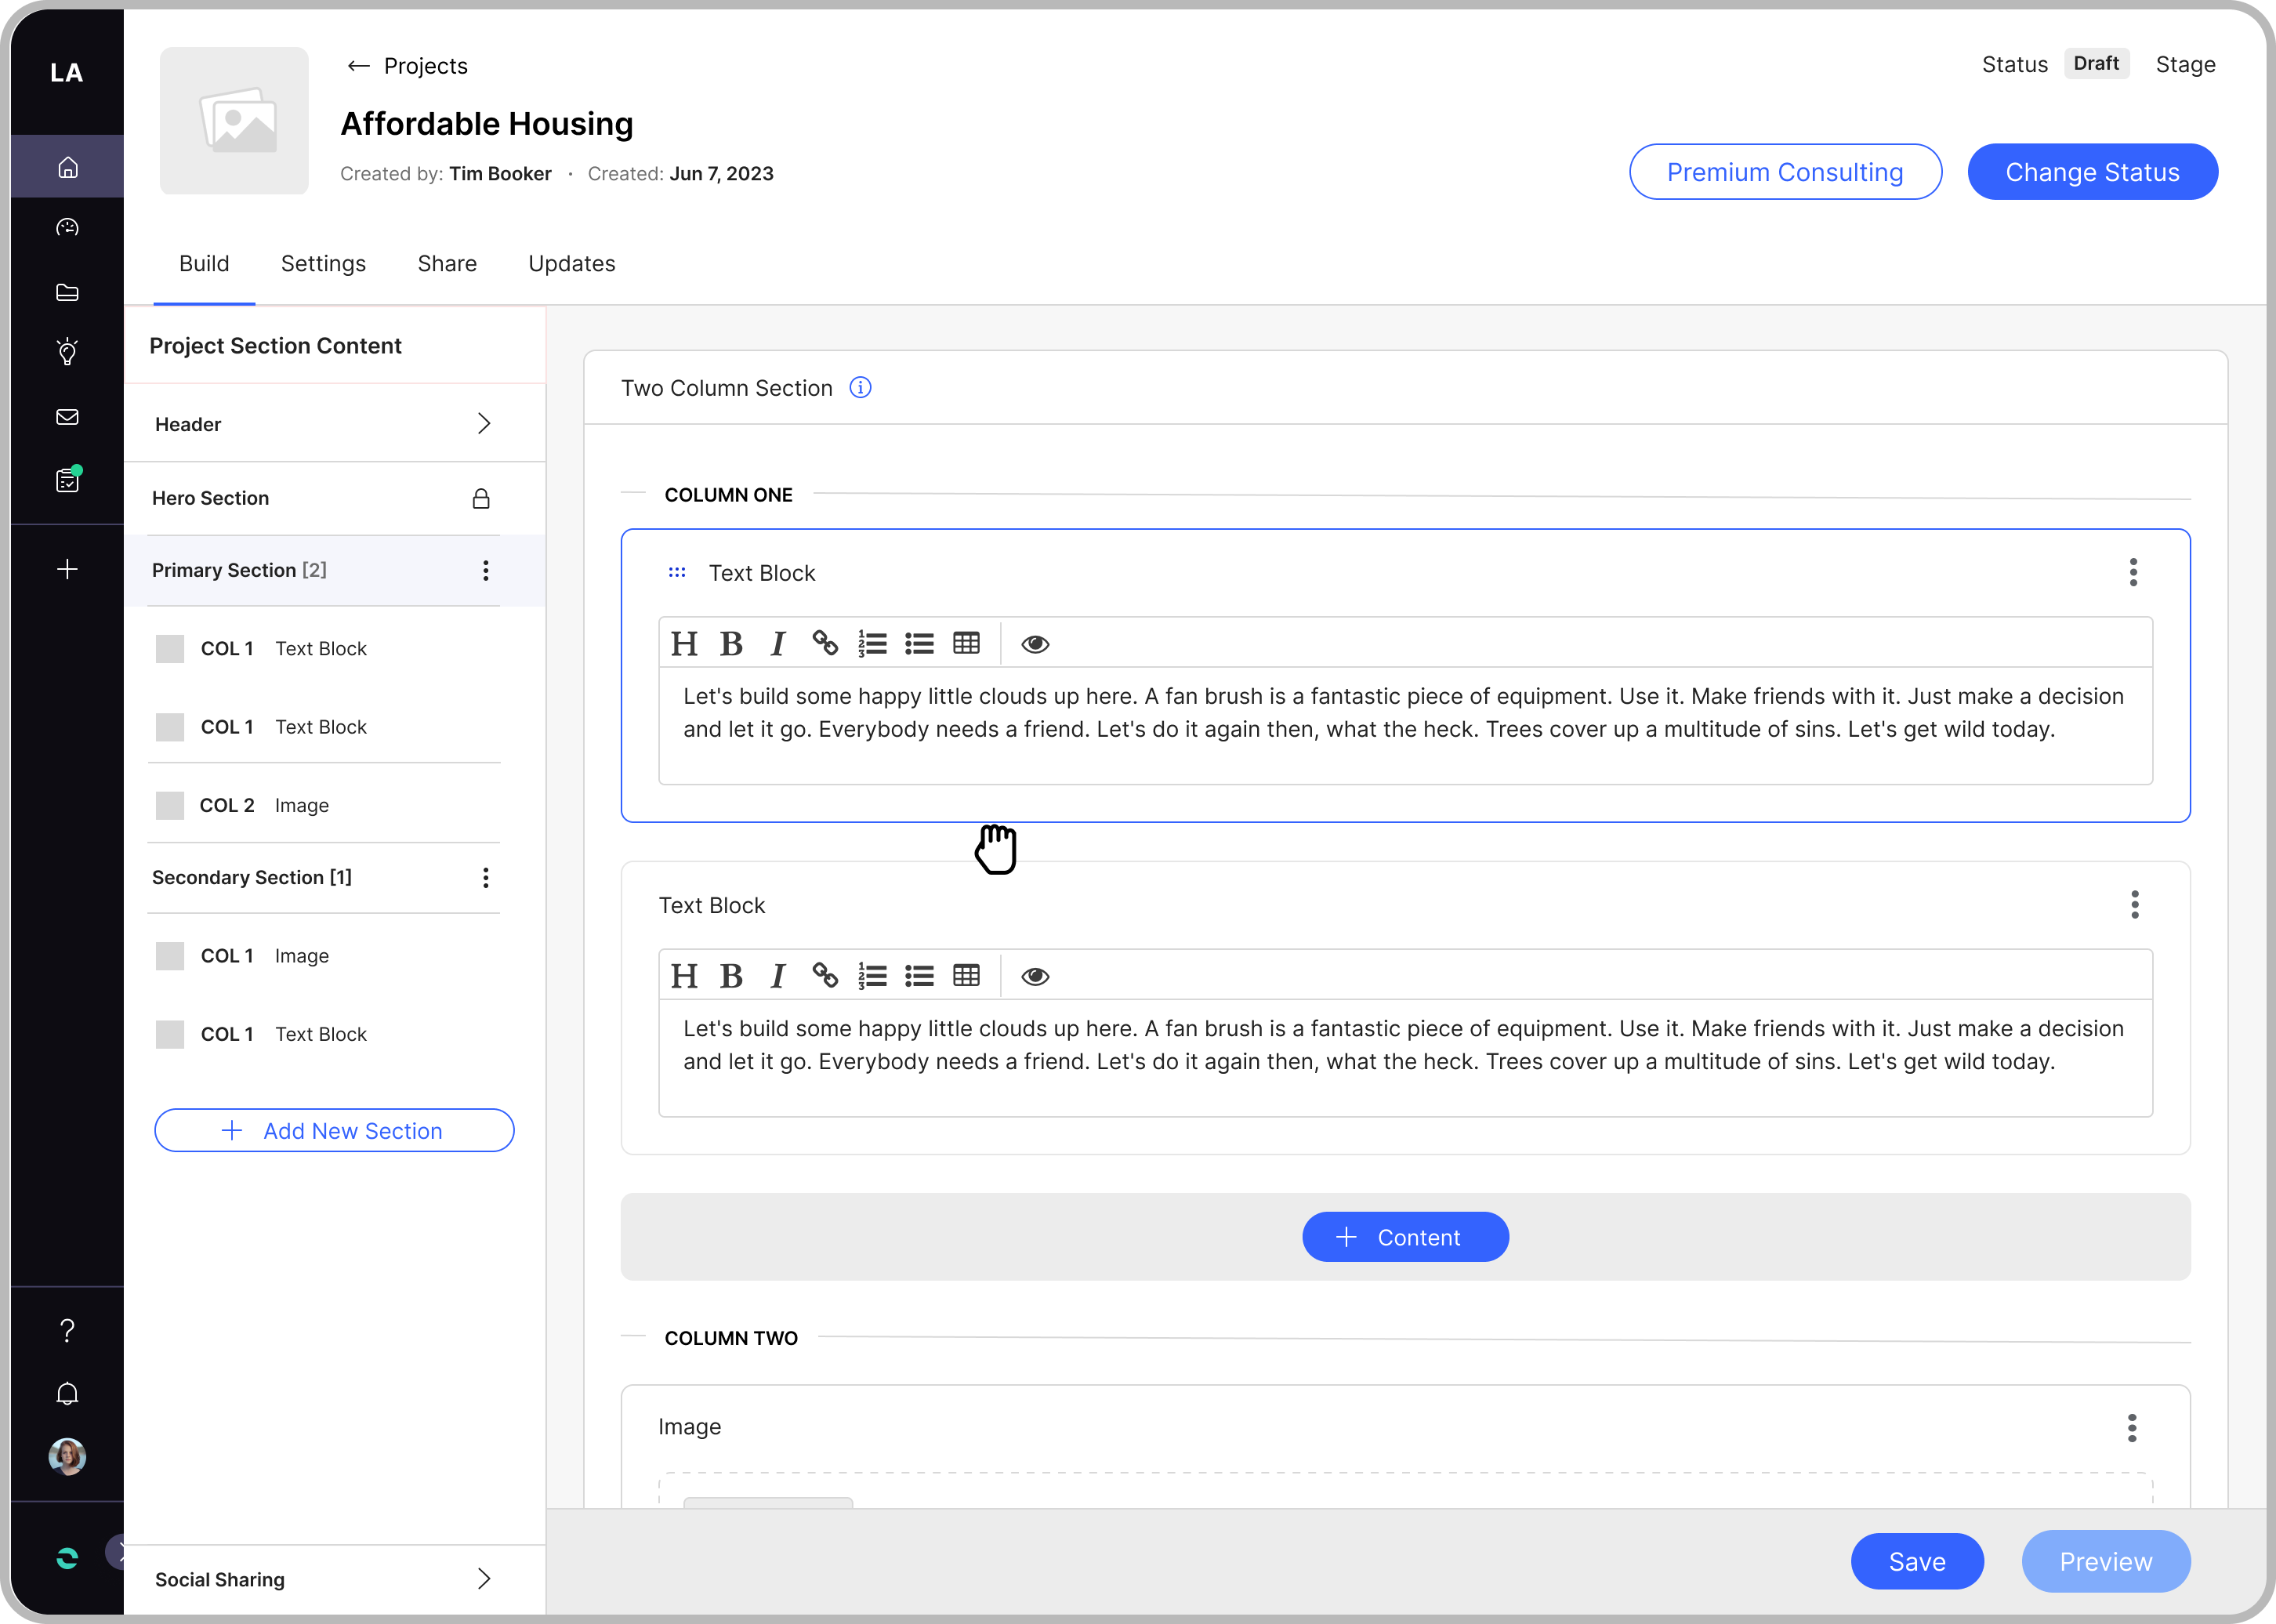Expand the Header section chevron
This screenshot has height=1624, width=2276.
coord(484,424)
